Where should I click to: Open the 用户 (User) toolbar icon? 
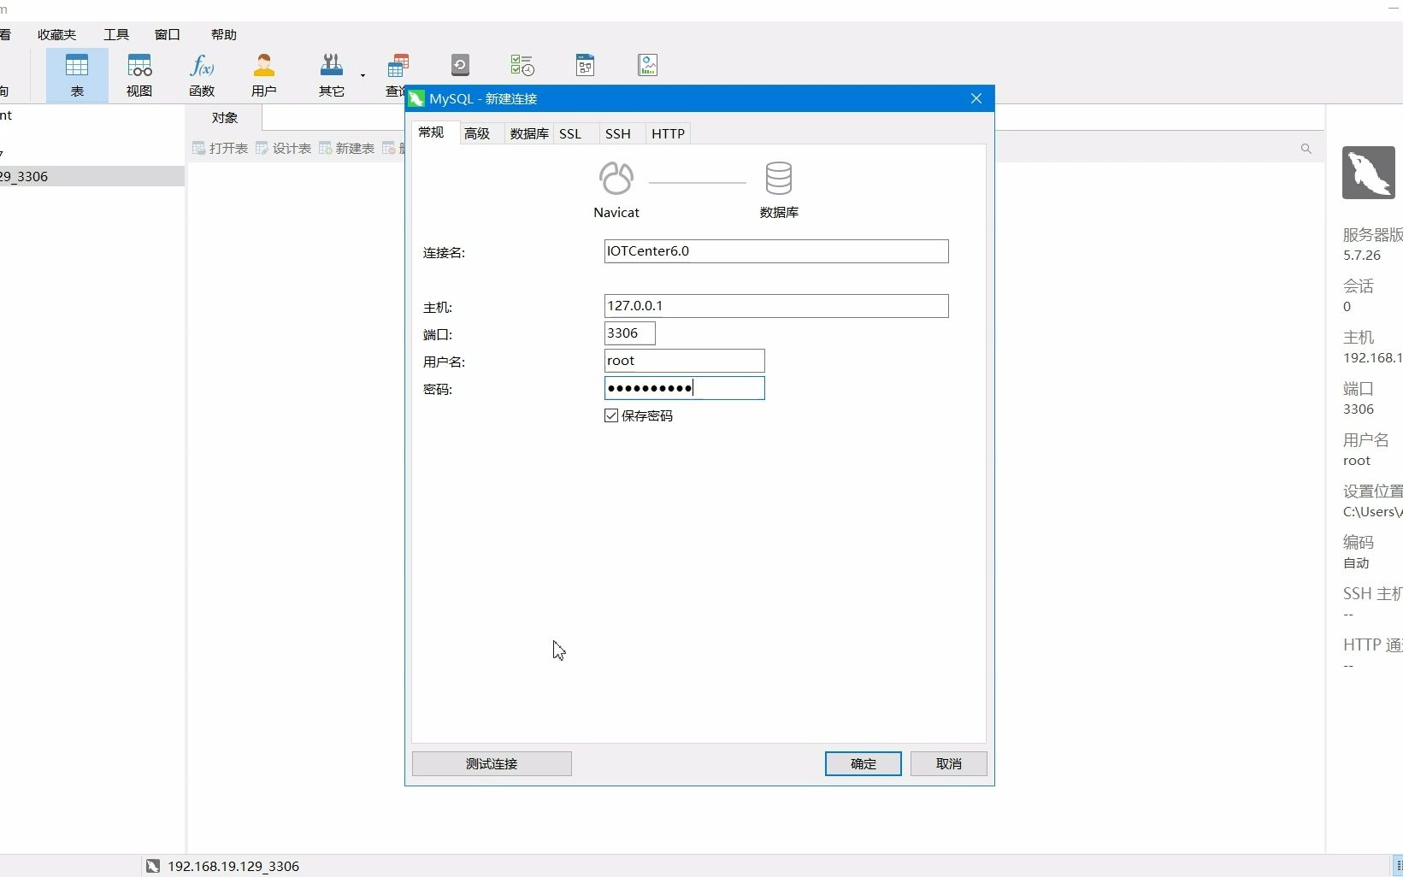pyautogui.click(x=263, y=75)
